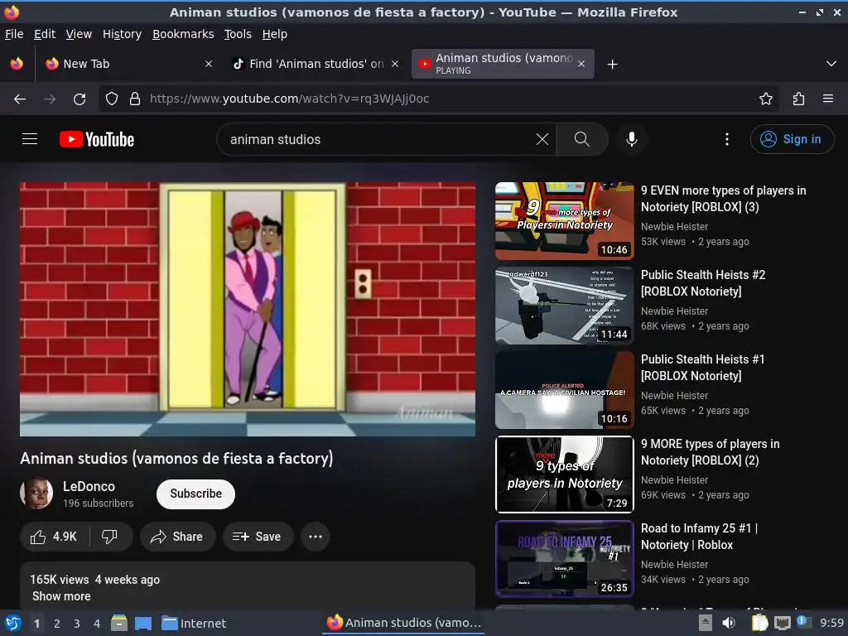Image resolution: width=848 pixels, height=636 pixels.
Task: Open a new tab with plus button
Action: coord(612,65)
